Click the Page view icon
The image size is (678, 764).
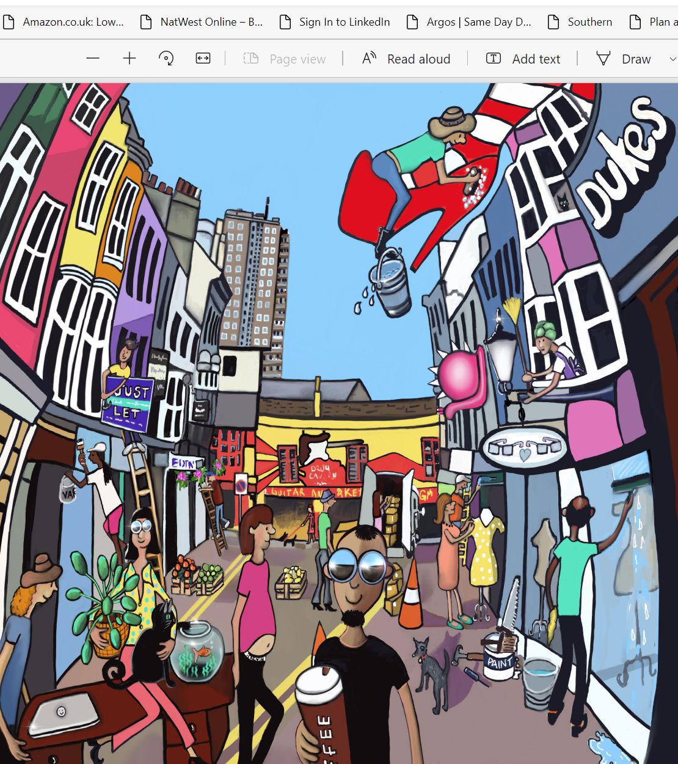(x=251, y=59)
